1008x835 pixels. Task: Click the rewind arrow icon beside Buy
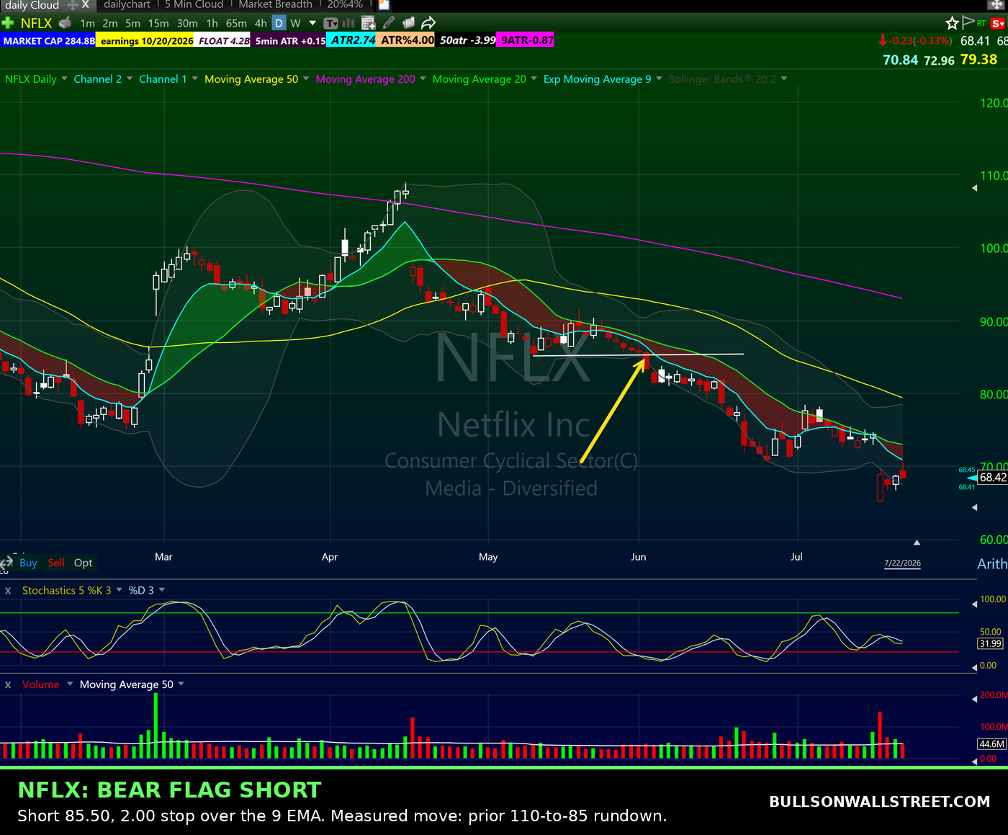tap(6, 563)
